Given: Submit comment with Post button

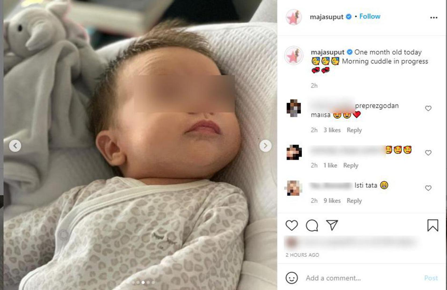Looking at the screenshot, I should coord(431,278).
